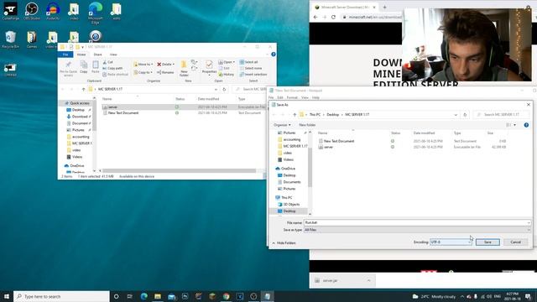Open the Save as type dropdown
537x302 pixels.
(417, 230)
